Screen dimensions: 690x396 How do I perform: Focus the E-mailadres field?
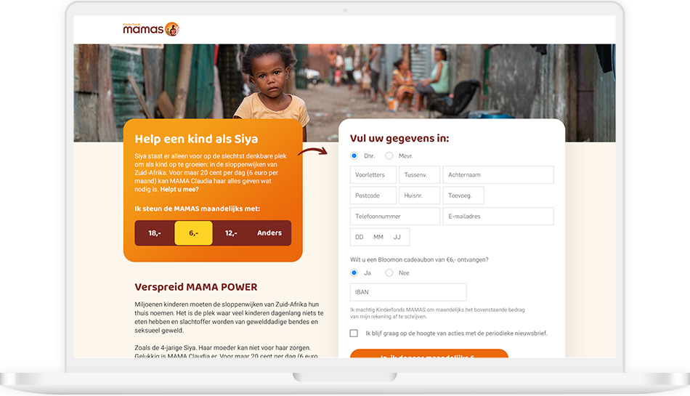[498, 216]
